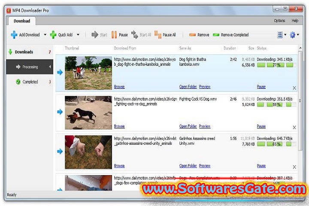
Task: Click the dailymotion URL of fighting-cock-vs-dog
Action: tap(145, 101)
